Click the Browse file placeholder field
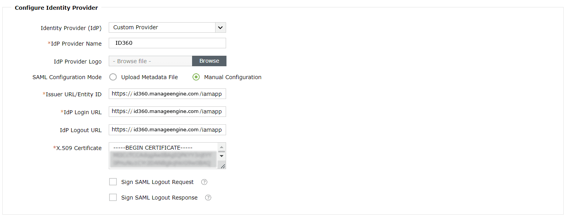566x219 pixels. pyautogui.click(x=150, y=61)
